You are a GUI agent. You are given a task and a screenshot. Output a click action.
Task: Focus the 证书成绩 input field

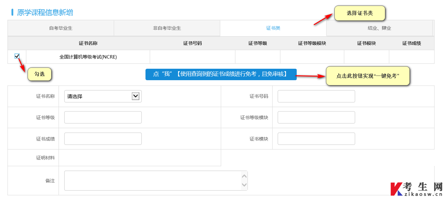point(103,139)
